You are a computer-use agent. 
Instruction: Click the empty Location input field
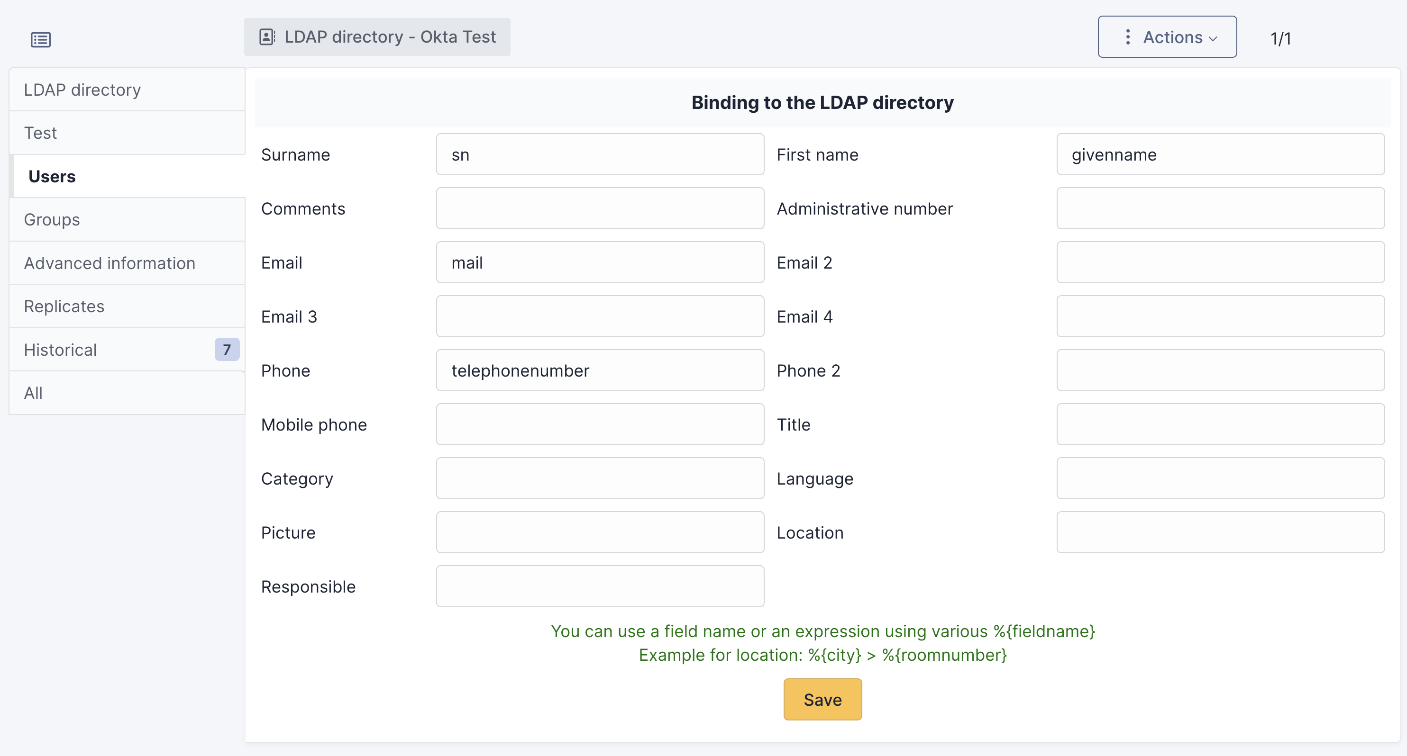tap(1220, 533)
